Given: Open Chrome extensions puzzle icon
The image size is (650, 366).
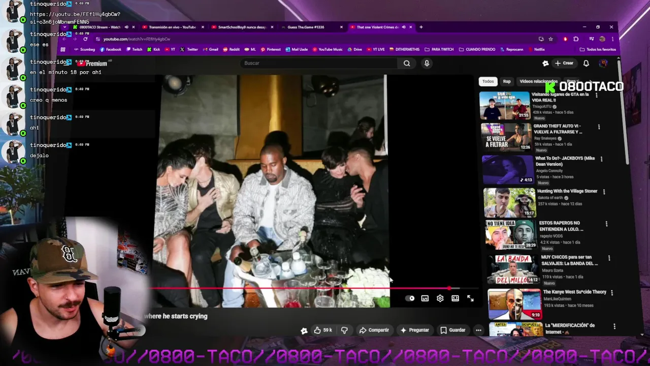Looking at the screenshot, I should tap(576, 39).
